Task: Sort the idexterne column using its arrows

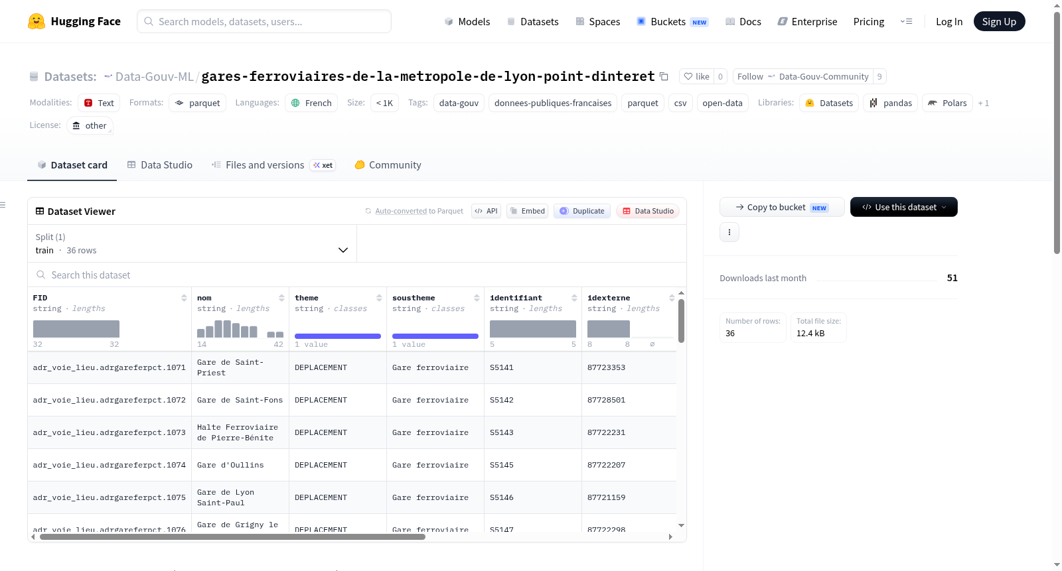Action: 672,298
